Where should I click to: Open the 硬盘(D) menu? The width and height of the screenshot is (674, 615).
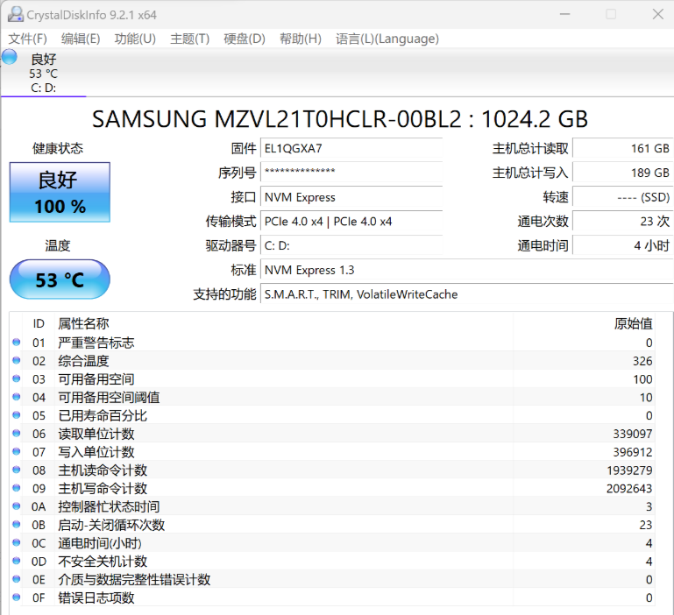(245, 39)
